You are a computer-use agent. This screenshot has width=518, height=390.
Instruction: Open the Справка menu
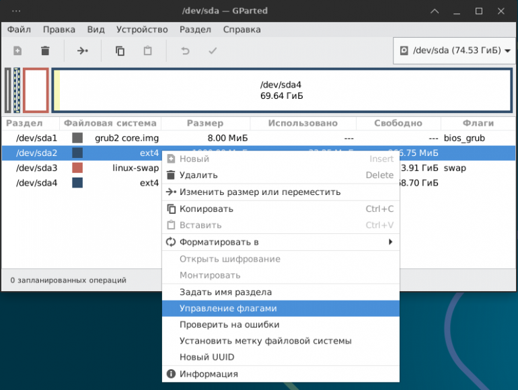(x=242, y=30)
